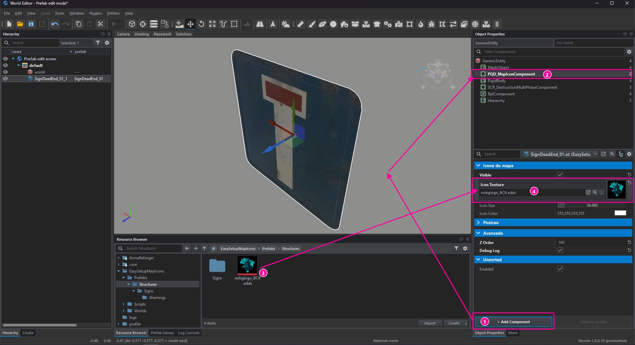Switch to the Prefab Library tab
This screenshot has width=635, height=345.
[x=162, y=333]
